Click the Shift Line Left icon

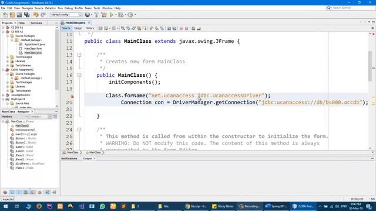169,29
